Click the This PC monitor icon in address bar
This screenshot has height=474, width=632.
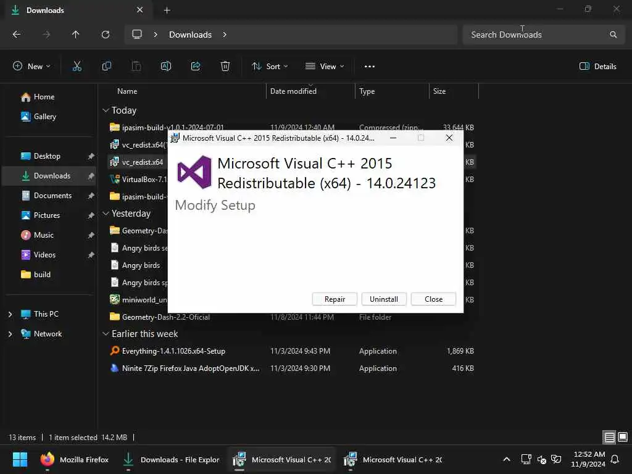[137, 35]
